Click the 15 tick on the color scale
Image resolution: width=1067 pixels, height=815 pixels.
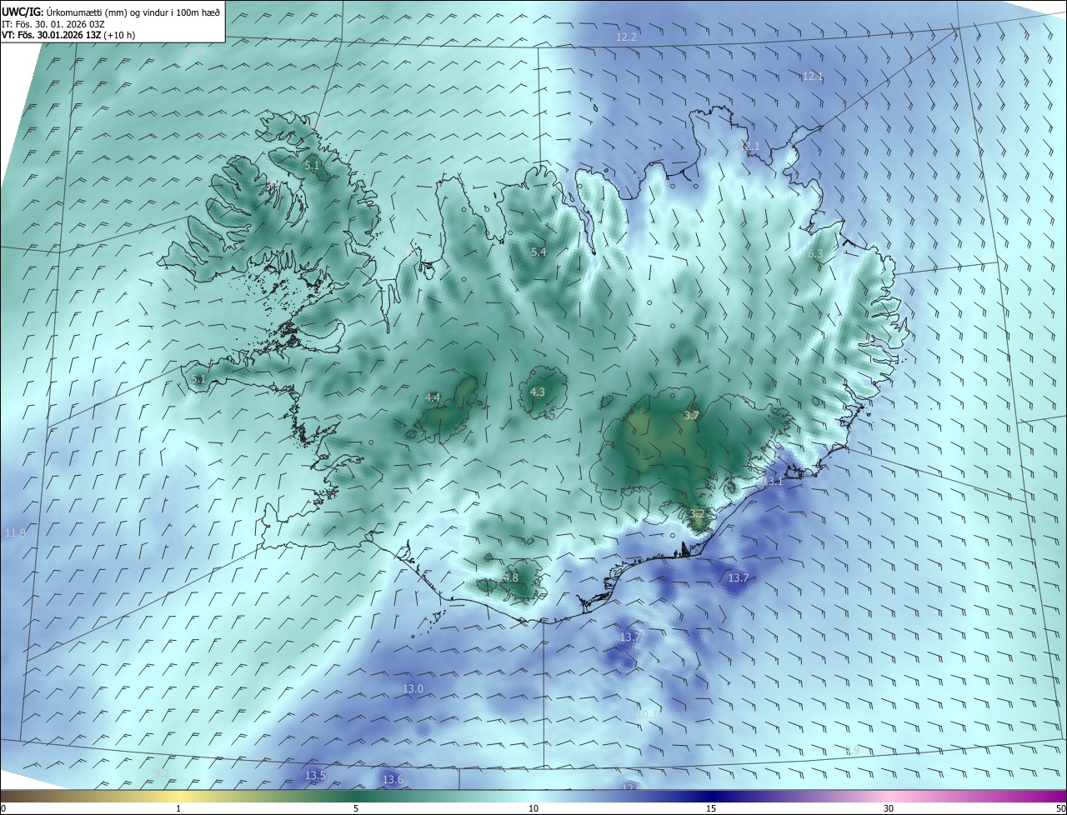(711, 808)
